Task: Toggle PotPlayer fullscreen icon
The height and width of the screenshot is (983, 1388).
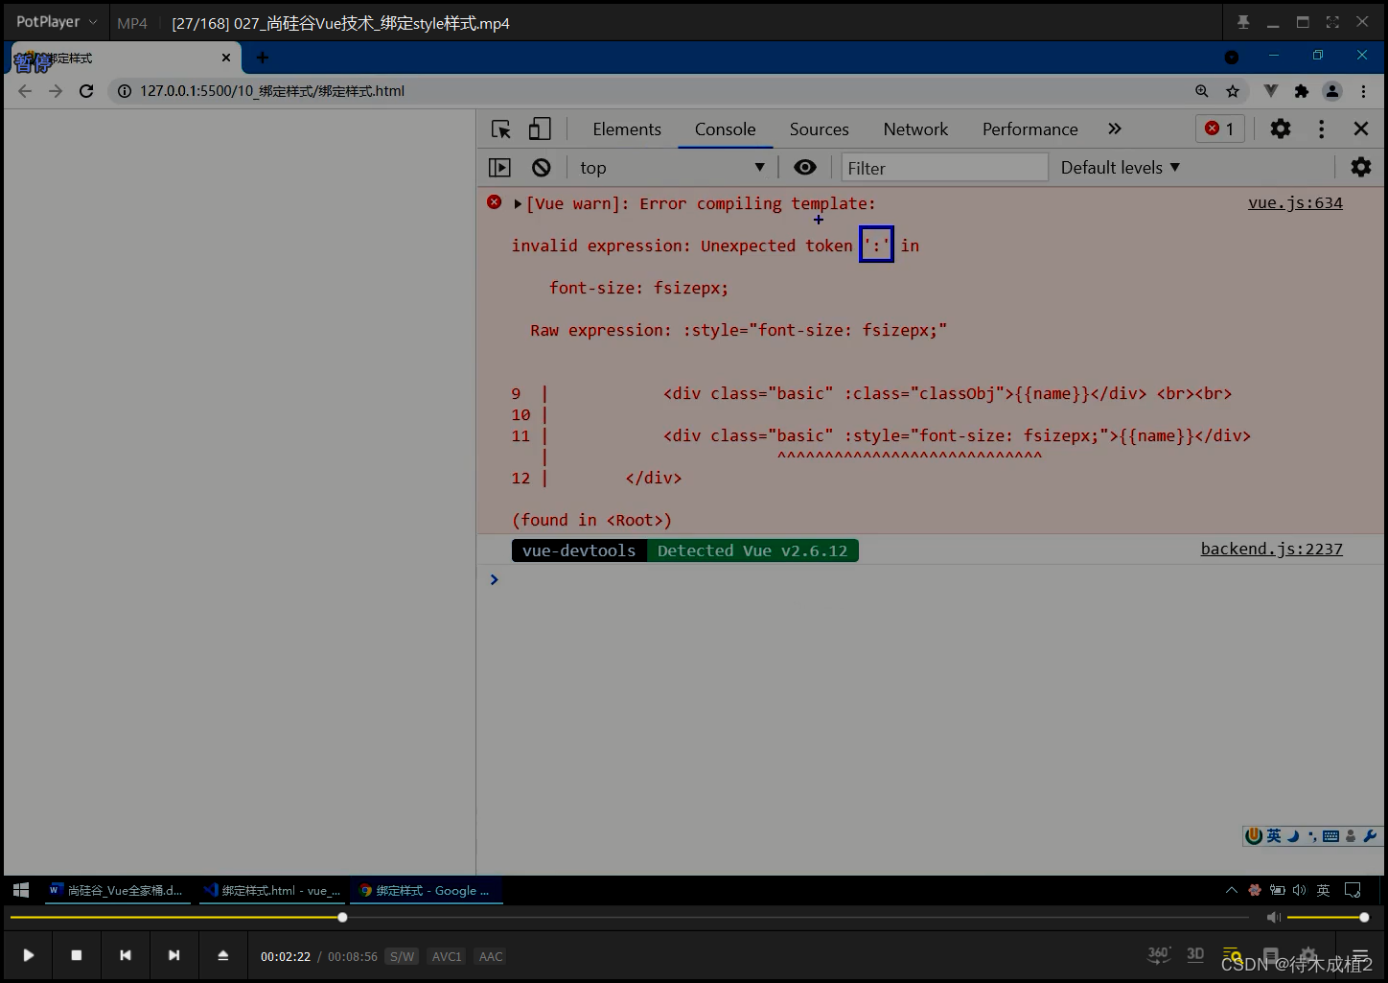Action: [1332, 22]
